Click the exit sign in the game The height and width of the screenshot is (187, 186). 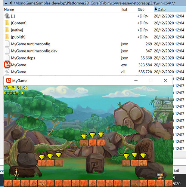click(x=160, y=176)
